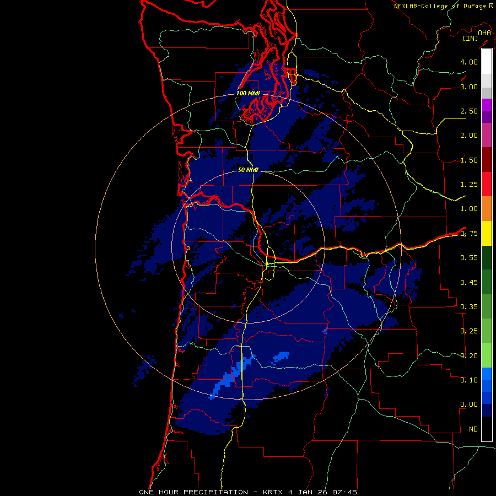The height and width of the screenshot is (496, 496).
Task: Select the black ND legend swatch
Action: (487, 429)
